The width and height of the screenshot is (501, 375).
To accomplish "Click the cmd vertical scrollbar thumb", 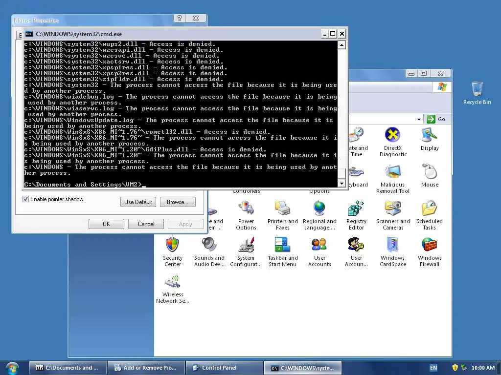I will pyautogui.click(x=342, y=174).
